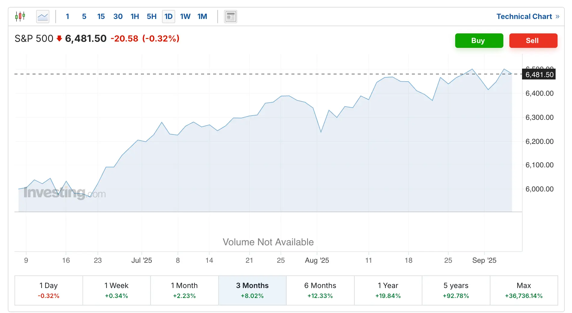This screenshot has height=313, width=572.
Task: Click the date label 11 on the time axis
Action: pyautogui.click(x=369, y=260)
